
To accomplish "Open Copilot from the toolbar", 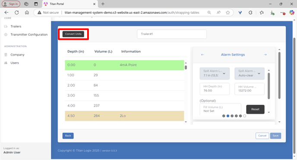I will coord(292,13).
